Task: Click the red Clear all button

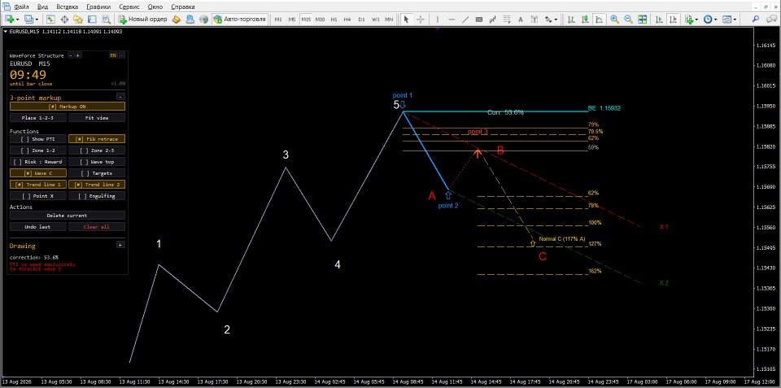Action: 97,227
